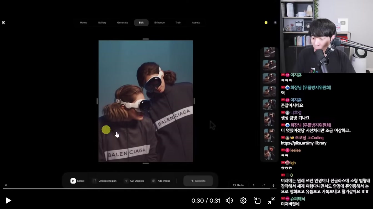Exit fullscreen mode
373x209 pixels.
[x=271, y=200]
